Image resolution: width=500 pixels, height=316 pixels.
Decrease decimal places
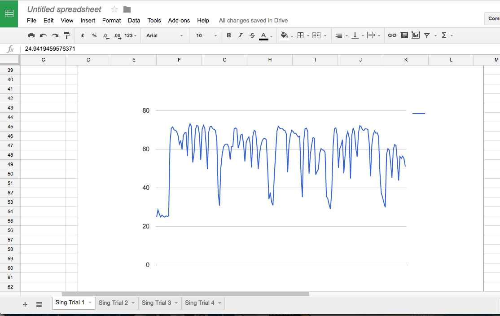pos(106,36)
